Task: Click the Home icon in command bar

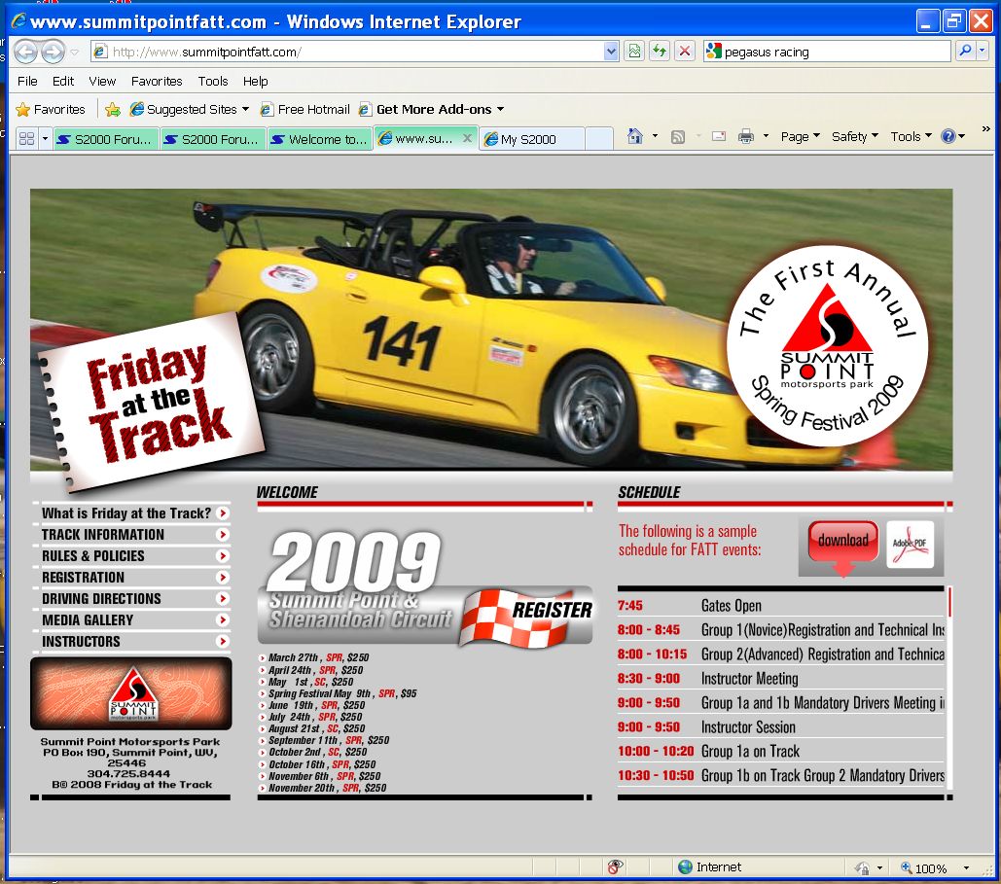Action: tap(635, 137)
